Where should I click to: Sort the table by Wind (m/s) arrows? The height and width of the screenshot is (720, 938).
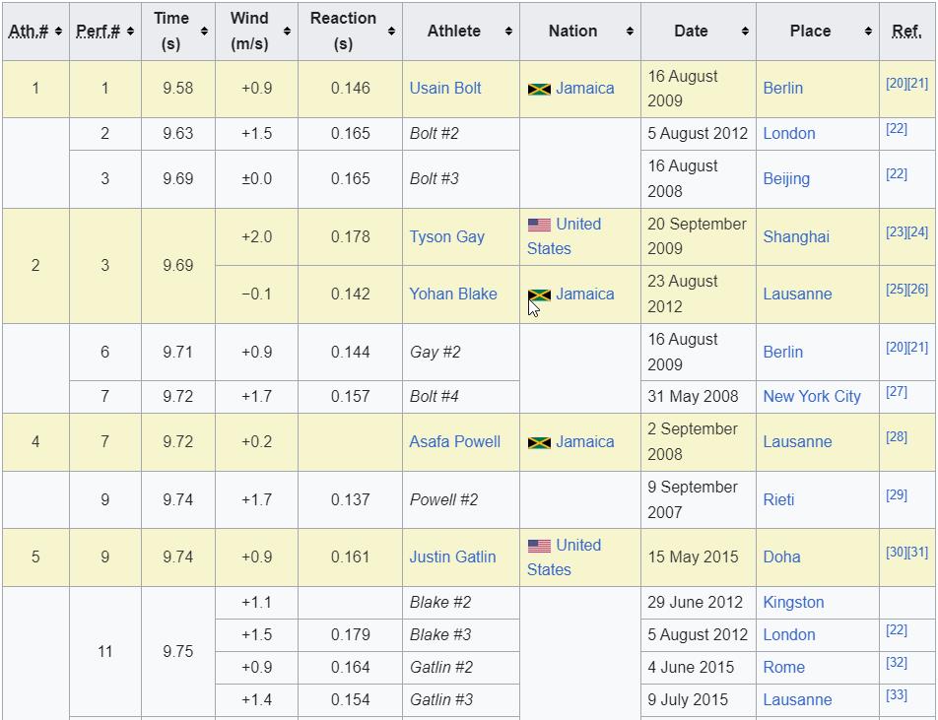point(287,32)
